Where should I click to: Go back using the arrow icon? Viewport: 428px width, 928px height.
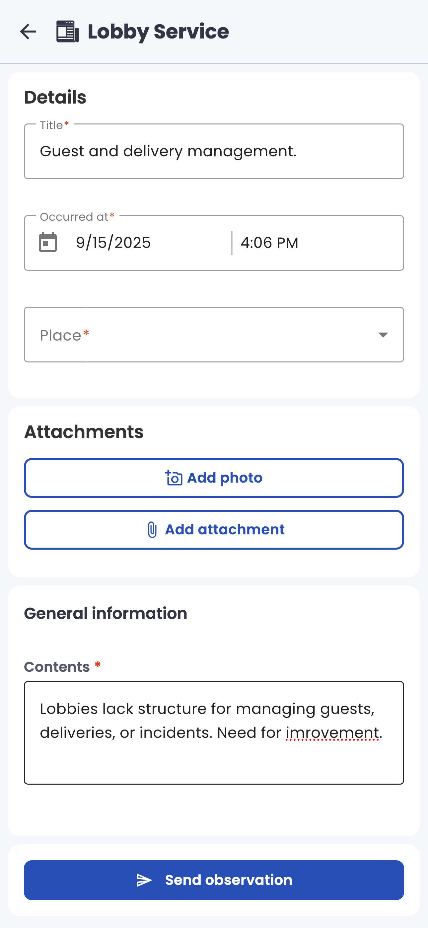click(x=28, y=32)
